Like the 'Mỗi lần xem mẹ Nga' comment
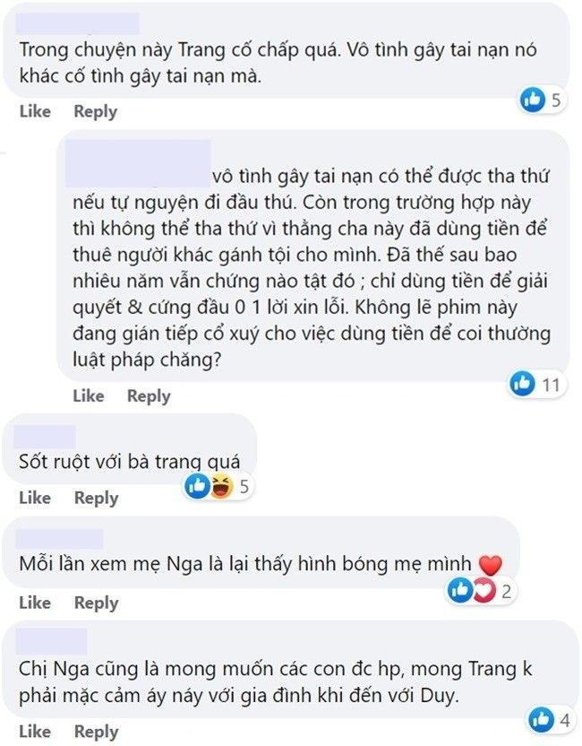This screenshot has width=582, height=746. [x=35, y=603]
